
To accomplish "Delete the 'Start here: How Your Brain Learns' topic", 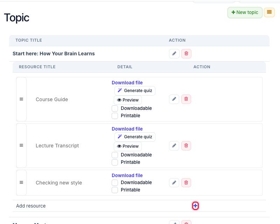I will tap(186, 54).
